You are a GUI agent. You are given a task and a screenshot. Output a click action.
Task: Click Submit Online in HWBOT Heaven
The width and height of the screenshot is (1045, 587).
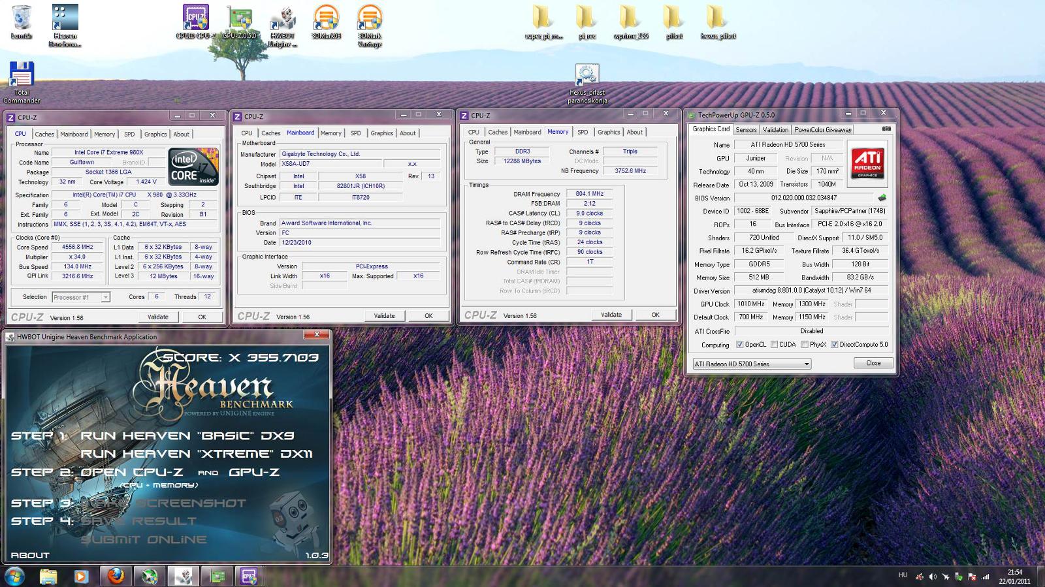point(144,539)
